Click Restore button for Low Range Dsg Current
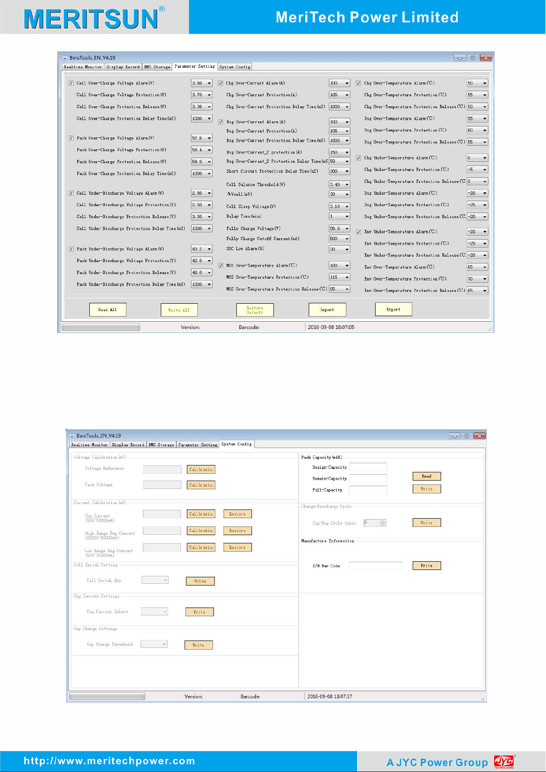The image size is (546, 772). point(237,548)
